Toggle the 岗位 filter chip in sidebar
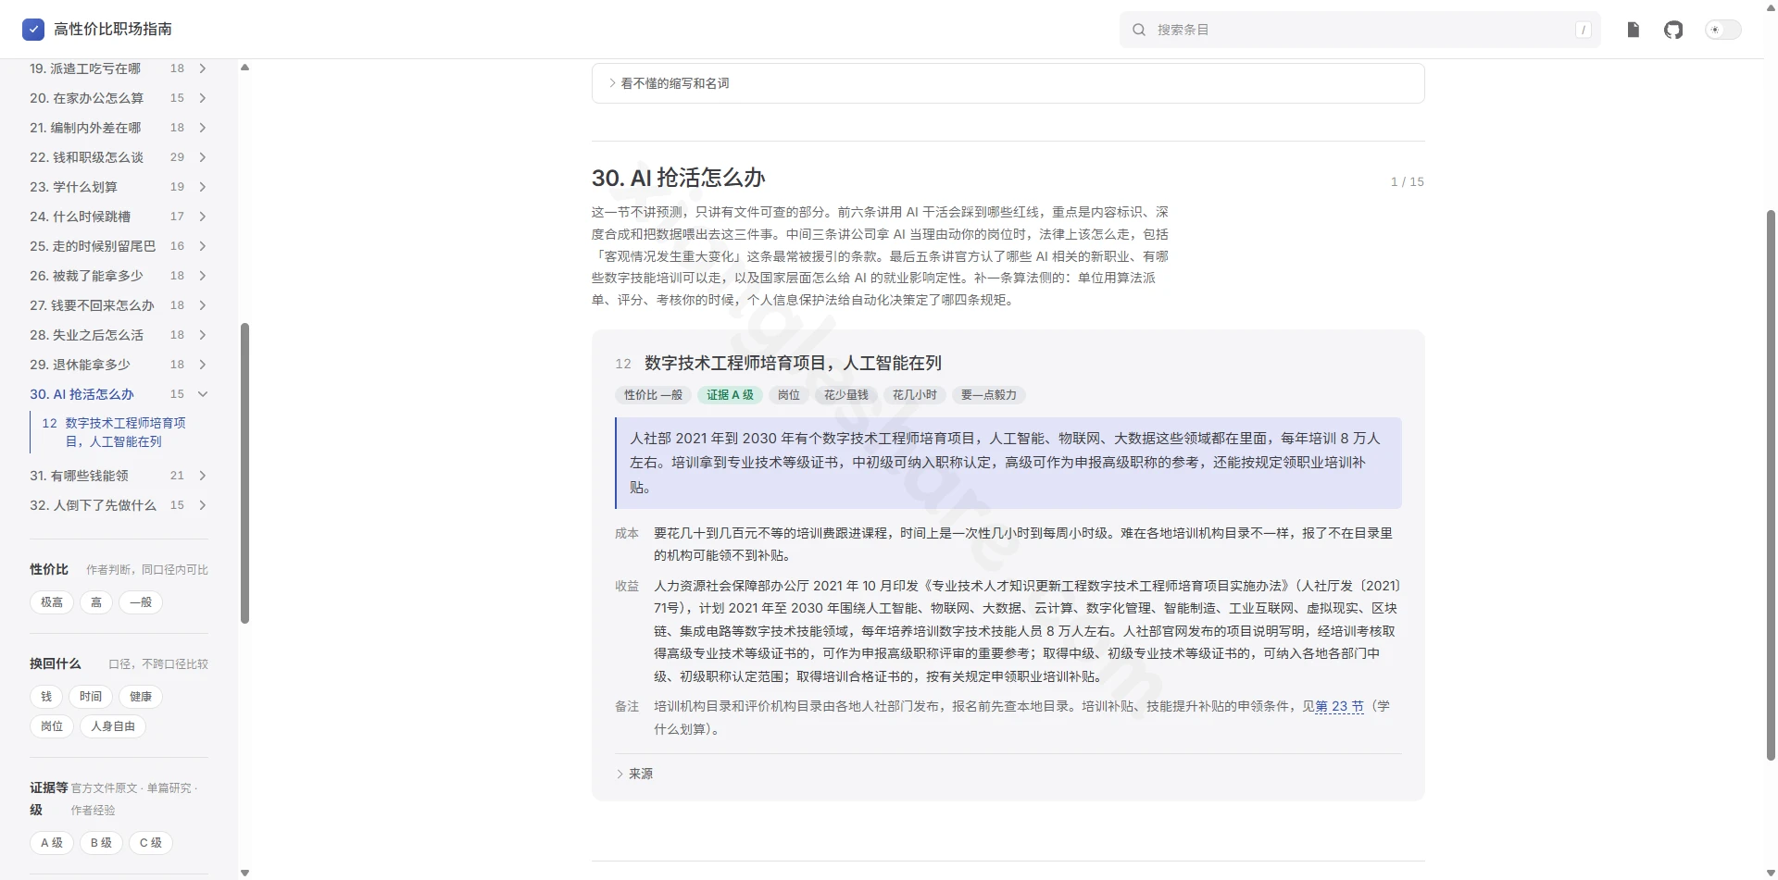 click(x=52, y=726)
